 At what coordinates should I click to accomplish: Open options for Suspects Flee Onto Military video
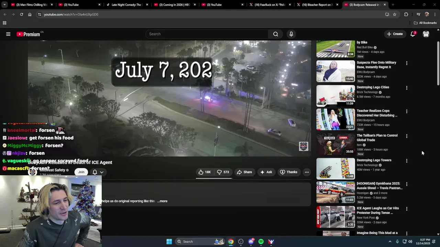coord(407,63)
